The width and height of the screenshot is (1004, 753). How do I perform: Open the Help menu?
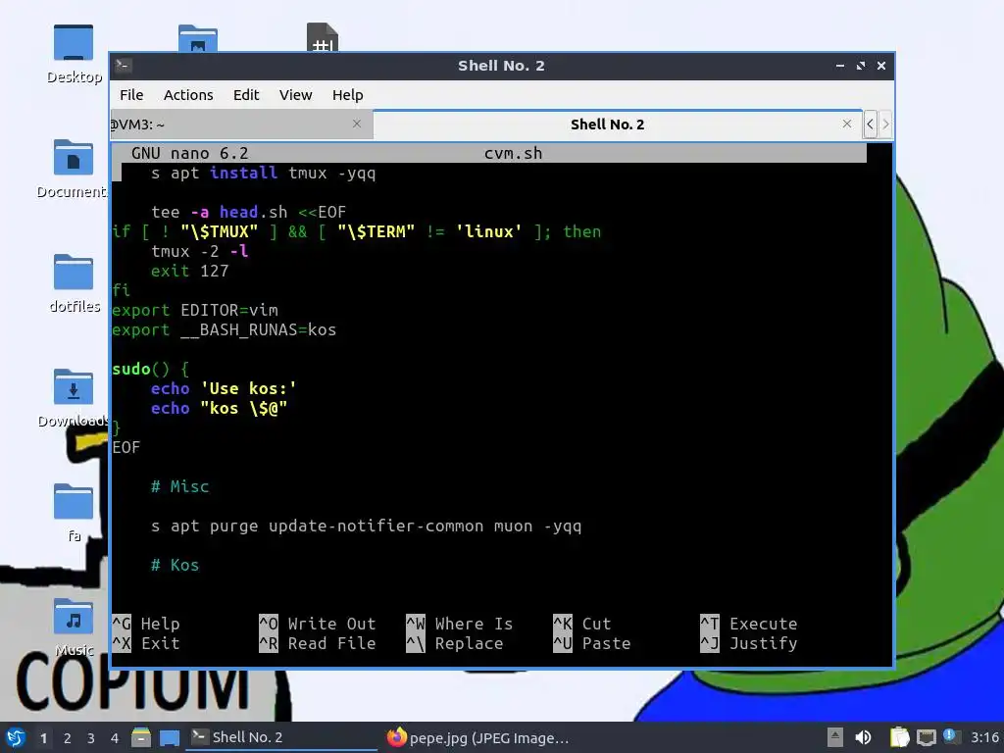348,95
